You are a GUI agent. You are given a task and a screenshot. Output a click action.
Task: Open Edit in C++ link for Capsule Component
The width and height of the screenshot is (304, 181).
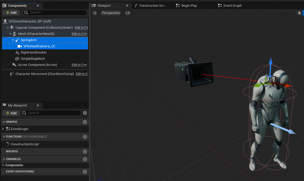(82, 28)
